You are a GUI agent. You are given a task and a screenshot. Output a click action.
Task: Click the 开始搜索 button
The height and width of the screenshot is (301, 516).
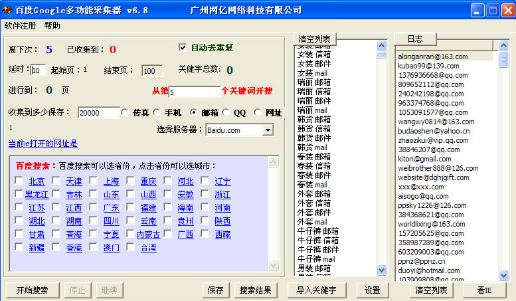(x=33, y=290)
